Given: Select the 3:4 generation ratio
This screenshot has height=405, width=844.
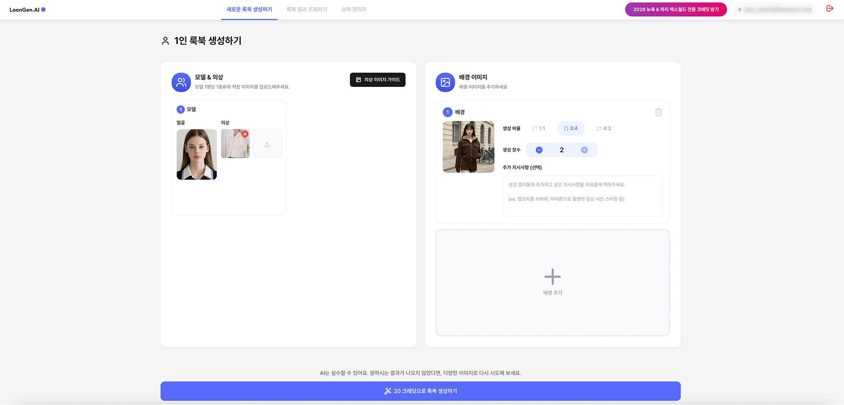Looking at the screenshot, I should pyautogui.click(x=571, y=129).
